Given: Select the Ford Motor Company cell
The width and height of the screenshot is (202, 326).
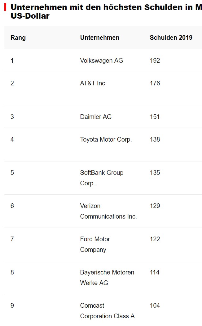Looking at the screenshot, I should 95,244.
